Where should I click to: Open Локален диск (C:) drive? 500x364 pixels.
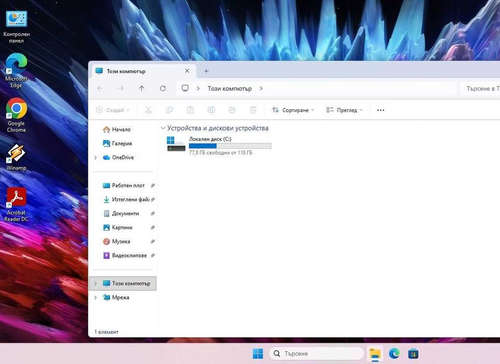[x=219, y=146]
